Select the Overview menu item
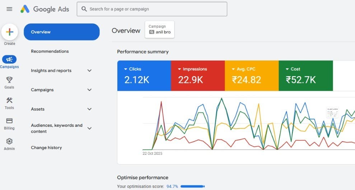355x190 pixels. point(61,32)
